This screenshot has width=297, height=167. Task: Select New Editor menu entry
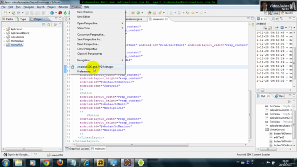click(x=84, y=17)
